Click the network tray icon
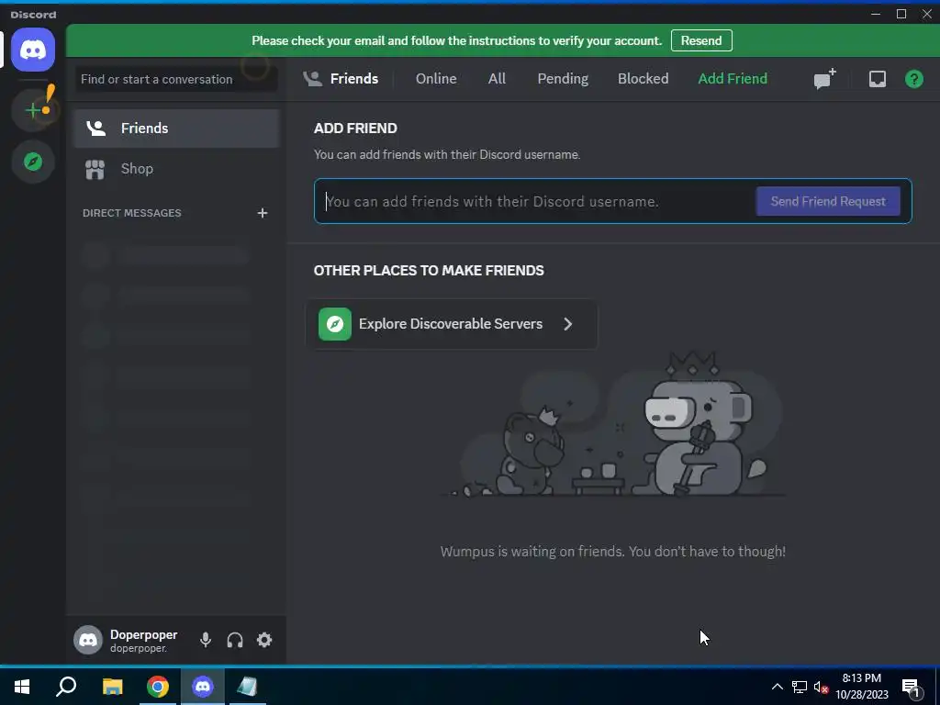940x705 pixels. (x=800, y=687)
